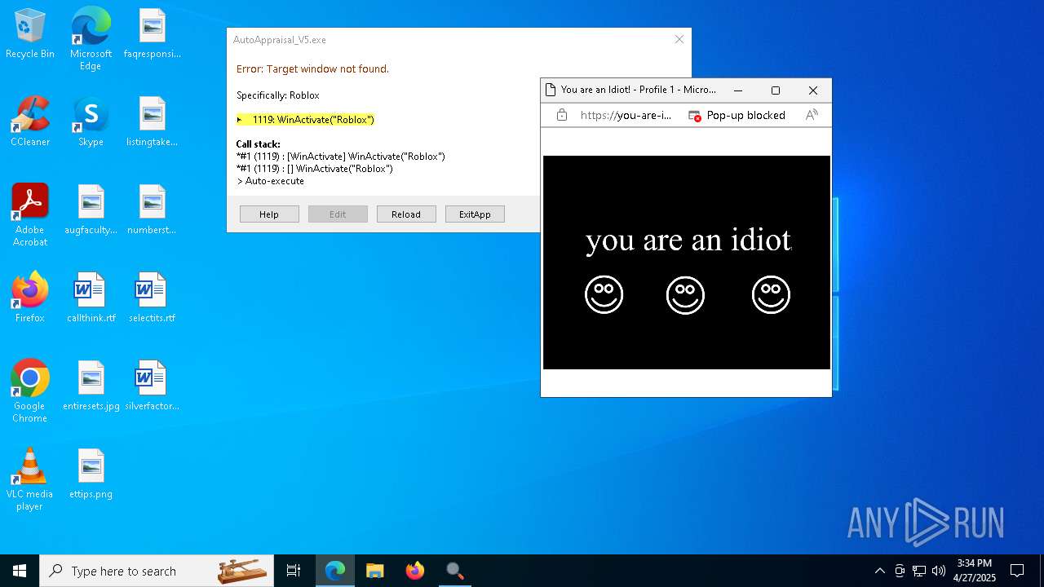The width and height of the screenshot is (1044, 587).
Task: Close the AutoAppraisal_V5.exe dialog
Action: 679,39
